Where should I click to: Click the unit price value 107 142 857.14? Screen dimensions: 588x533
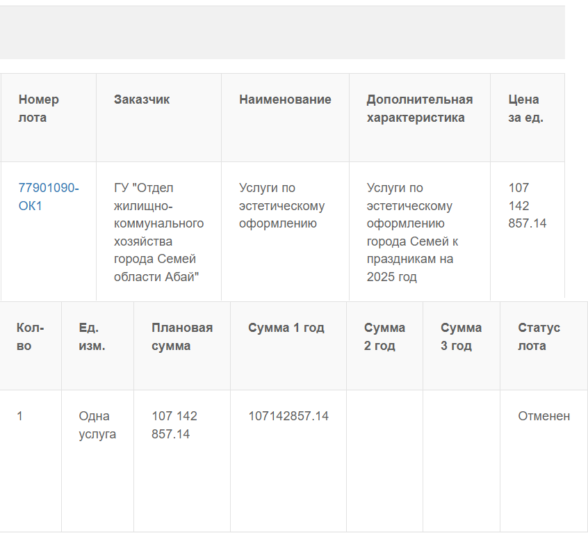528,206
